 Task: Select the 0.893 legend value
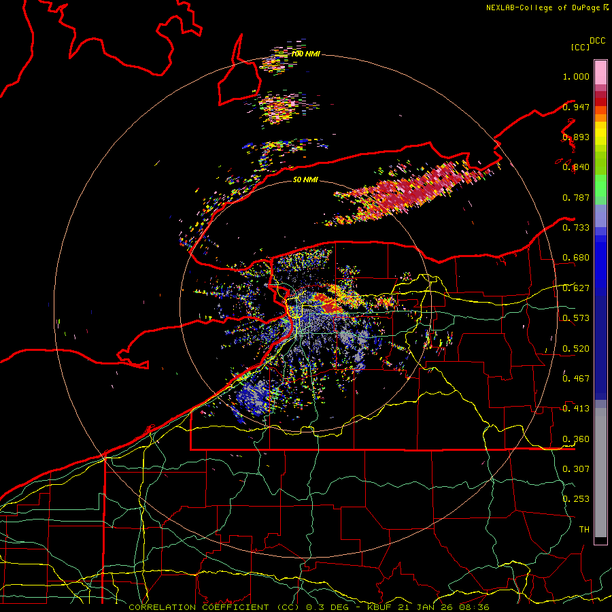coord(576,137)
